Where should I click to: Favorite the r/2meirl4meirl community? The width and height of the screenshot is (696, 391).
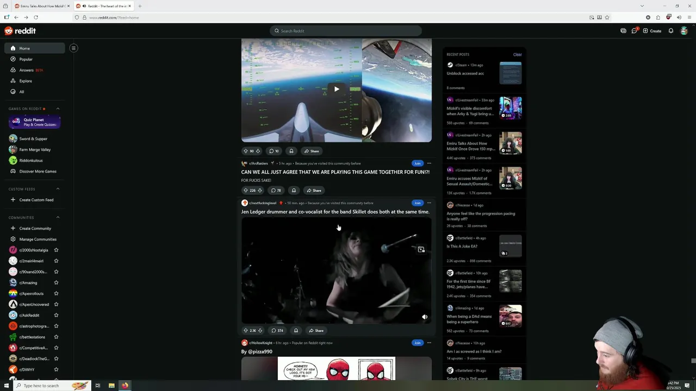(x=56, y=261)
